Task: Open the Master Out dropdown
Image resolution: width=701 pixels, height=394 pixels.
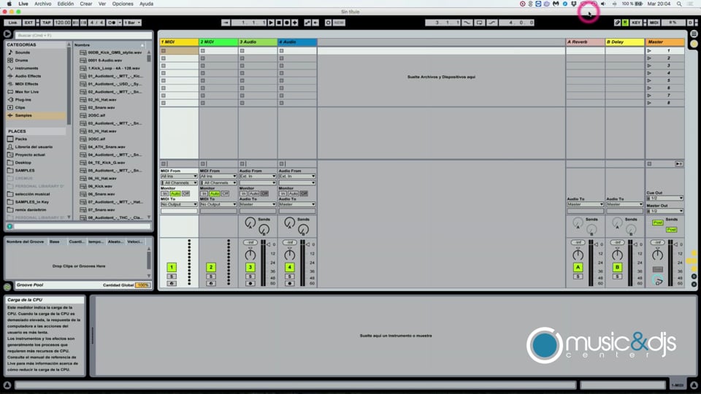Action: click(664, 211)
